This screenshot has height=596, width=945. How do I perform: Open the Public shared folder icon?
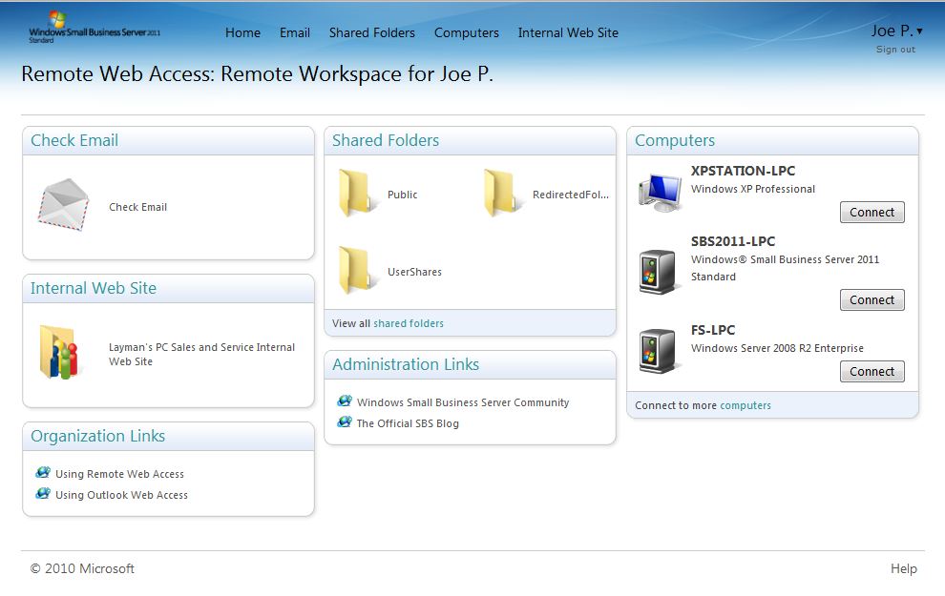[x=358, y=194]
